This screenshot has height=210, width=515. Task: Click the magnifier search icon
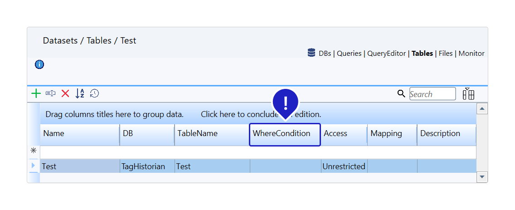click(x=401, y=94)
